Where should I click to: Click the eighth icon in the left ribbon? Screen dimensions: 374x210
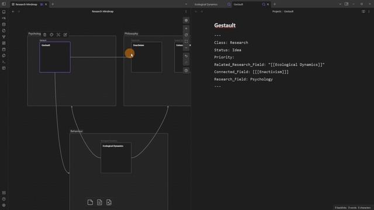pos(4,55)
